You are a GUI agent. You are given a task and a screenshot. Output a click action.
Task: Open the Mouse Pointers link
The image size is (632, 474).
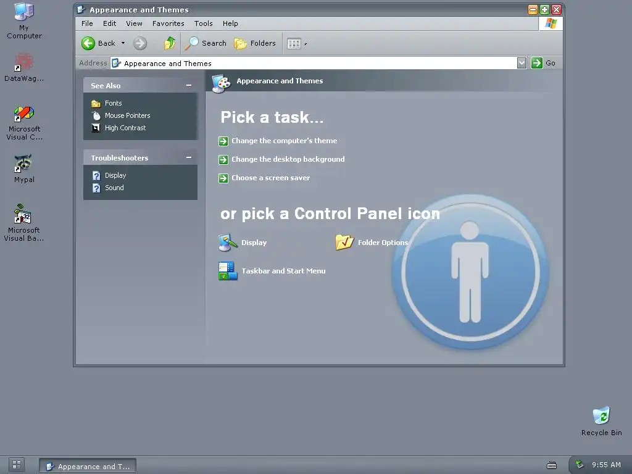click(x=127, y=115)
